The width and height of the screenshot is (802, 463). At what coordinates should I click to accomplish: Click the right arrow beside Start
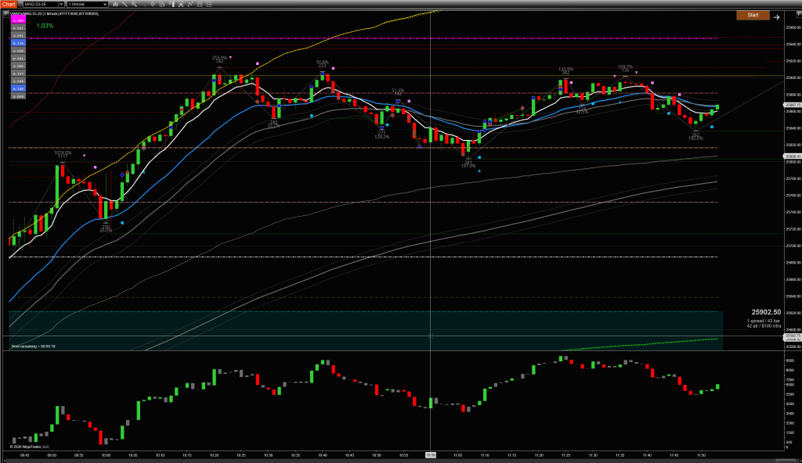(x=776, y=16)
